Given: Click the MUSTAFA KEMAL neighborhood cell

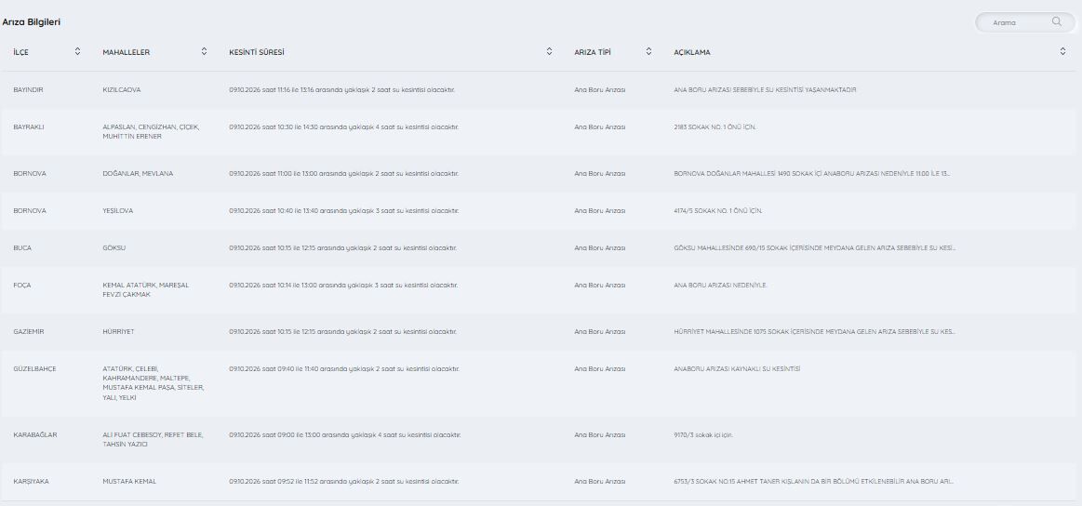Looking at the screenshot, I should 129,481.
